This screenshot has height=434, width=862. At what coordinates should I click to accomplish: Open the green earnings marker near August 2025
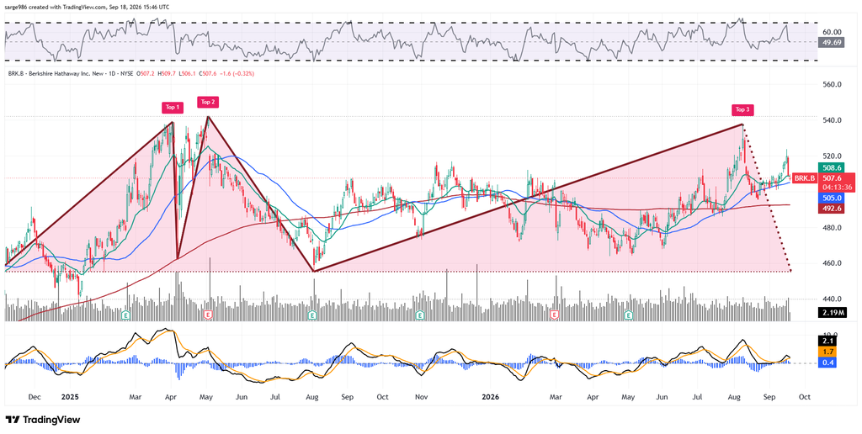coord(313,315)
